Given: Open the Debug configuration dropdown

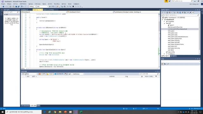Looking at the screenshot, I should click(32, 6).
